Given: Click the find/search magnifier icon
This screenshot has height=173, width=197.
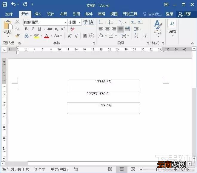Looking at the screenshot, I should 172,24.
